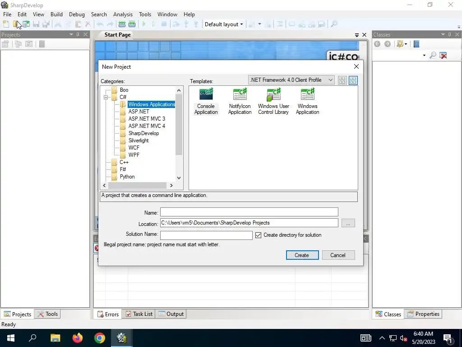This screenshot has width=462, height=347.
Task: Select the ASP.NET MVC 4 category
Action: click(147, 126)
